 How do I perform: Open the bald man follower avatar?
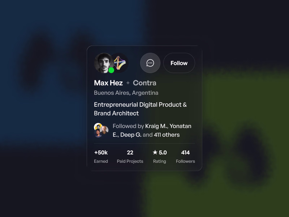click(x=104, y=130)
